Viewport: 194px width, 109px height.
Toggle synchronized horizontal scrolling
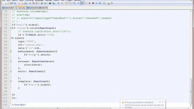[70, 3]
